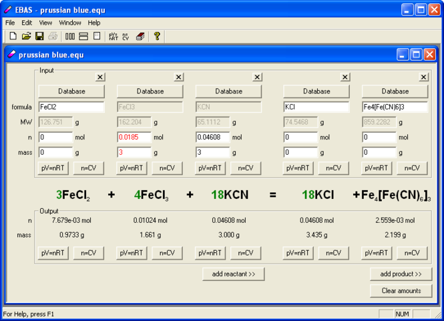Click input pV=nRT button under FeCl2
The width and height of the screenshot is (444, 321).
pos(53,168)
